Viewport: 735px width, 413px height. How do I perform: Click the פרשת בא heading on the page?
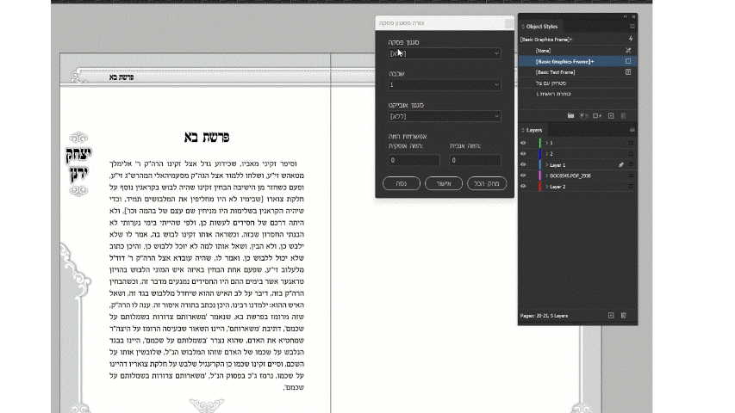tap(207, 137)
